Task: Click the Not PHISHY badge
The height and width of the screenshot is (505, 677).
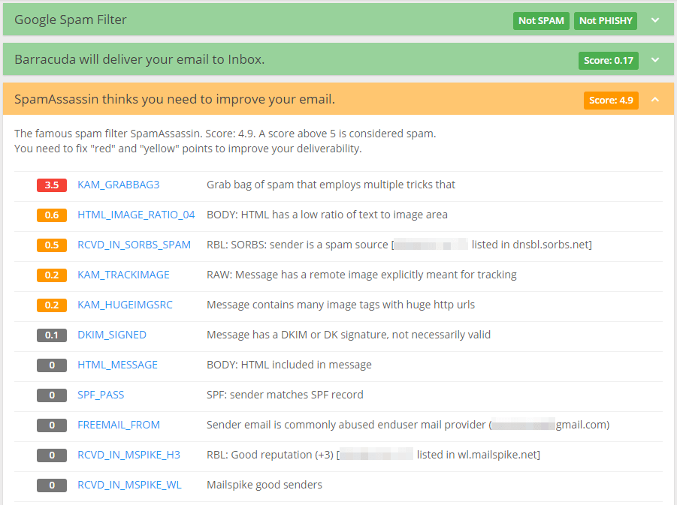Action: pos(606,21)
